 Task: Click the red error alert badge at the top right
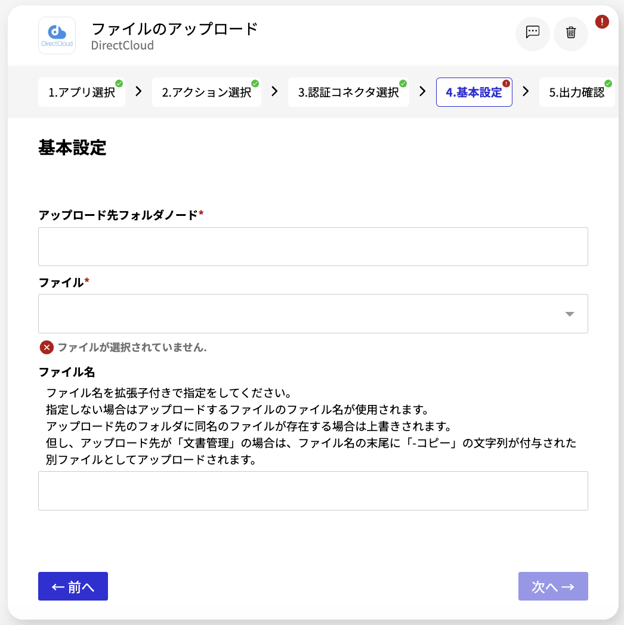602,21
